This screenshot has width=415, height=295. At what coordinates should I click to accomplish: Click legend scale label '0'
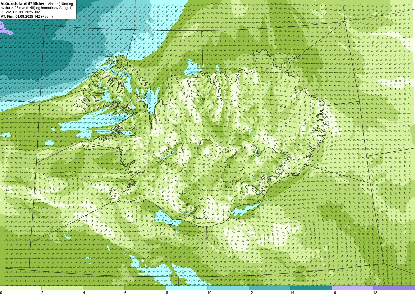point(1,293)
